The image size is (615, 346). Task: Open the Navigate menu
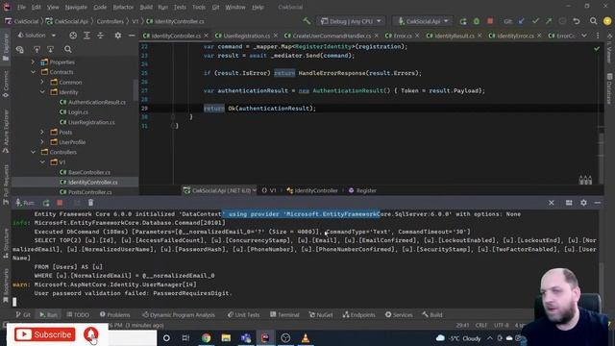76,7
